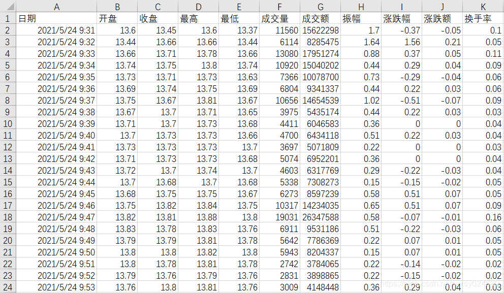Select the cell 2021/5/24 9:53
The width and height of the screenshot is (504, 293).
click(56, 287)
